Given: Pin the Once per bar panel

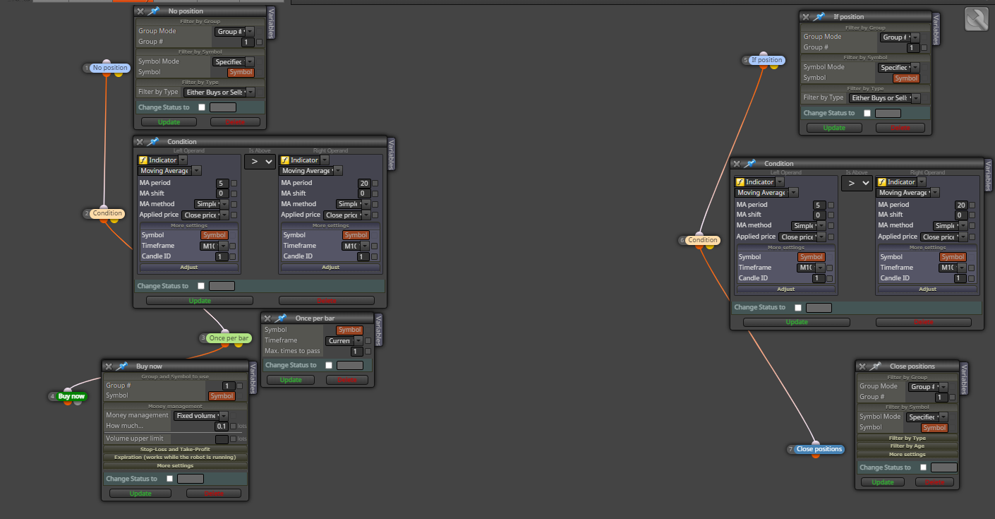Looking at the screenshot, I should [281, 318].
